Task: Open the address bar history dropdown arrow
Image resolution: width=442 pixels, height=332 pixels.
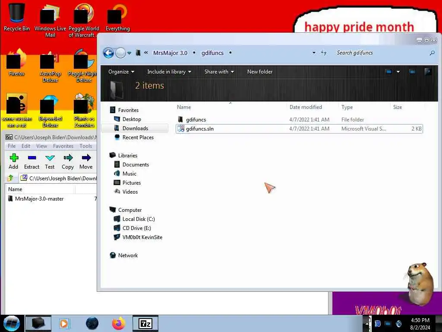Action: pyautogui.click(x=314, y=53)
